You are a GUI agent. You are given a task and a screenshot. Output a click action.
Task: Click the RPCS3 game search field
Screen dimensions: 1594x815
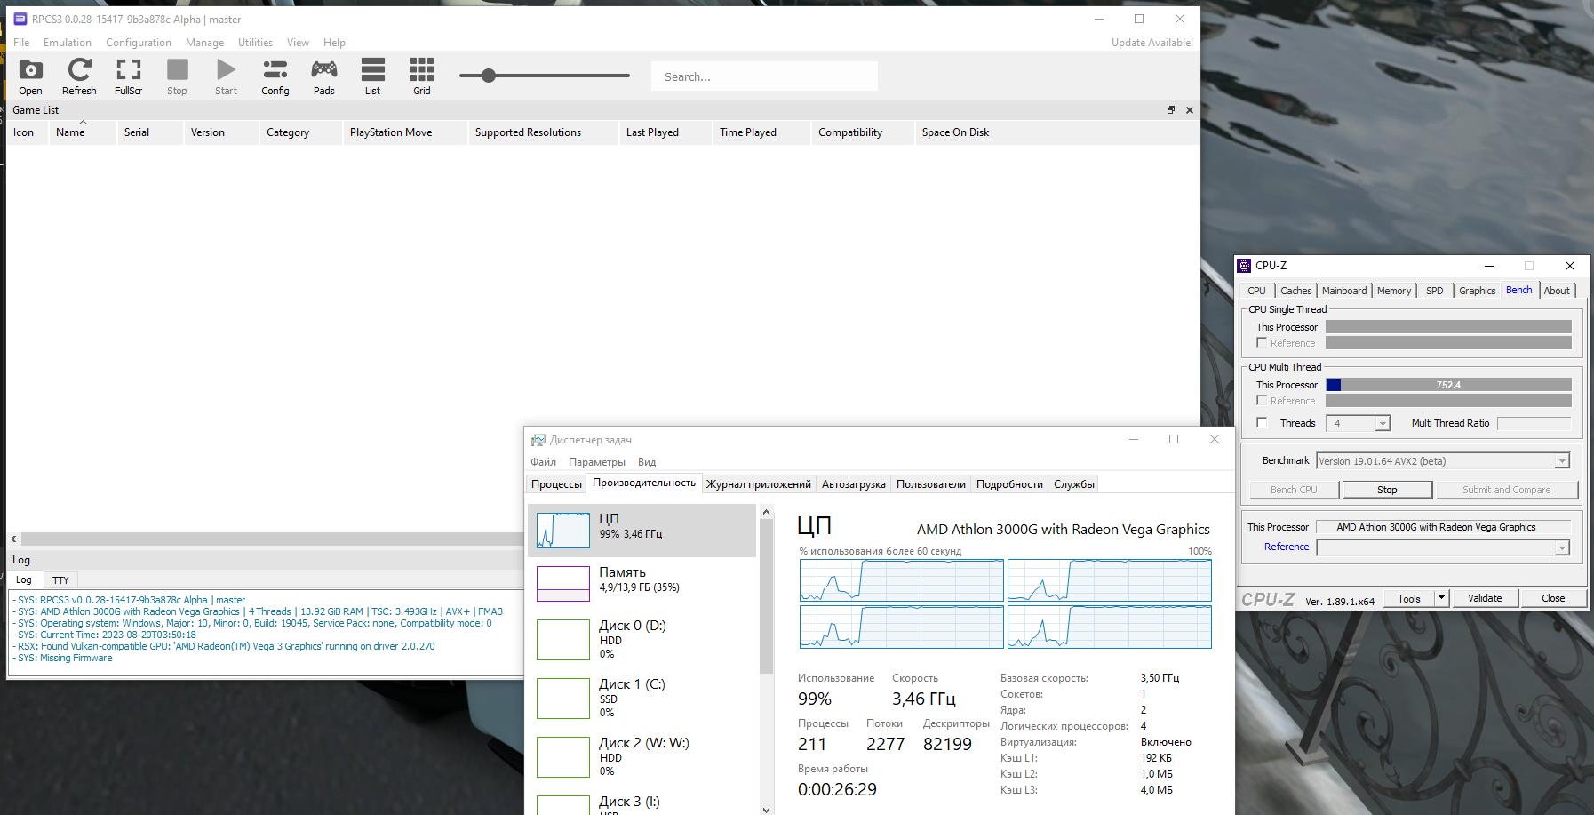click(763, 76)
